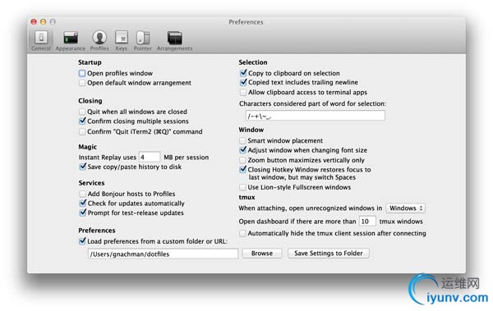
Task: Click the Startup section heading
Action: pyautogui.click(x=90, y=62)
